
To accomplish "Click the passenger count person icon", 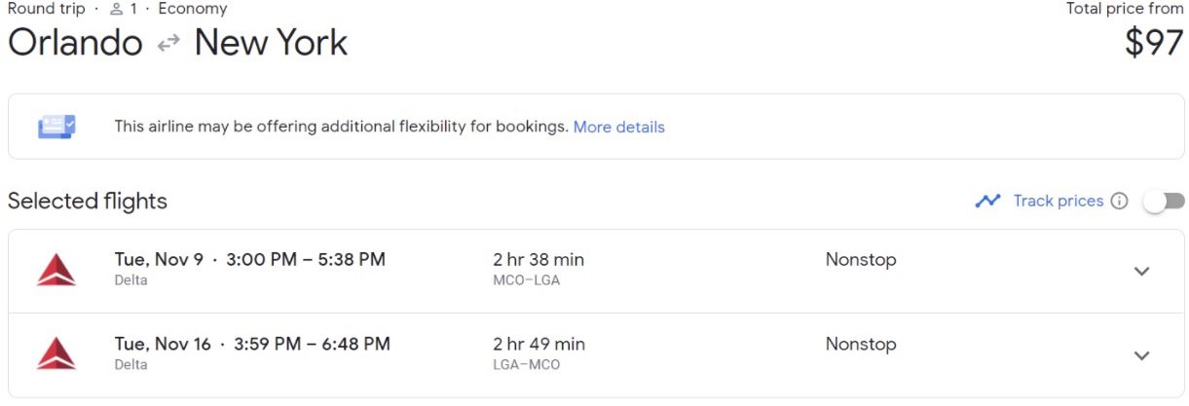I will [x=117, y=9].
